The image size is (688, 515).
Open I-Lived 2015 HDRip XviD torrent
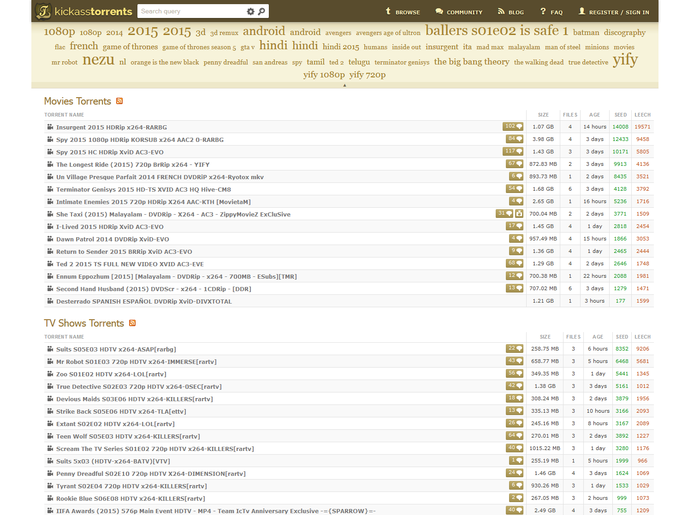110,227
